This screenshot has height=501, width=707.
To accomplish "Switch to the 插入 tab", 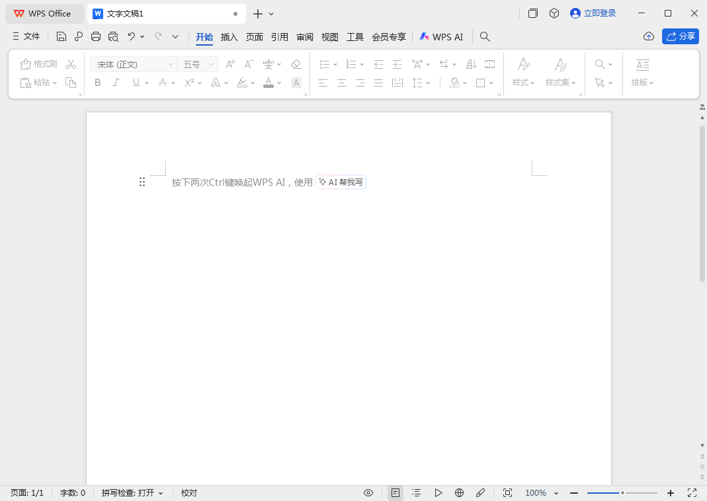I will coord(229,37).
